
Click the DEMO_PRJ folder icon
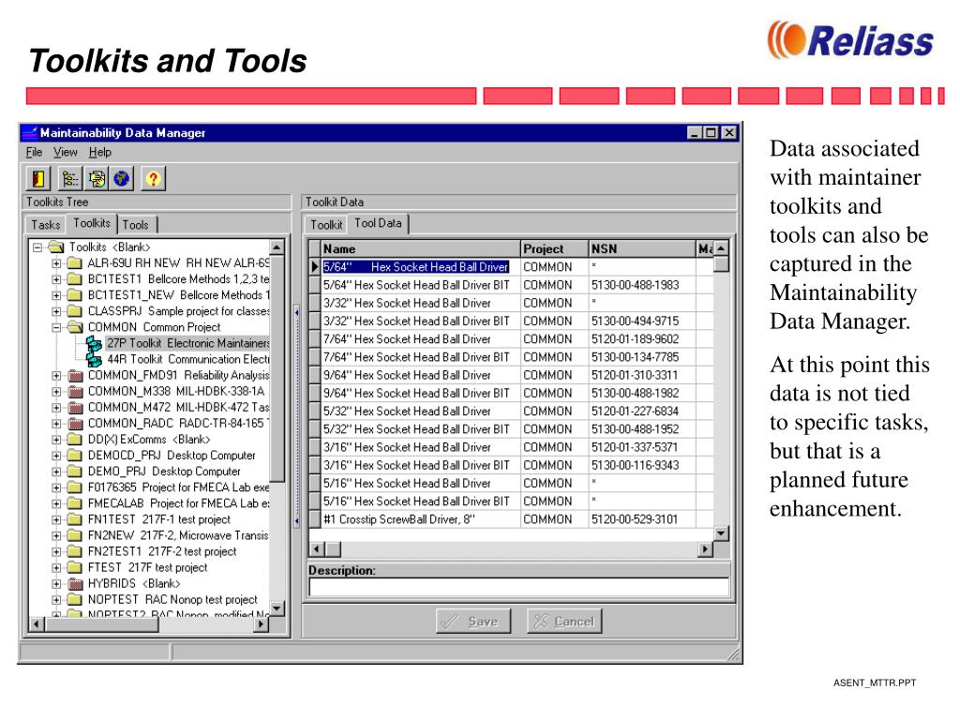tap(75, 472)
